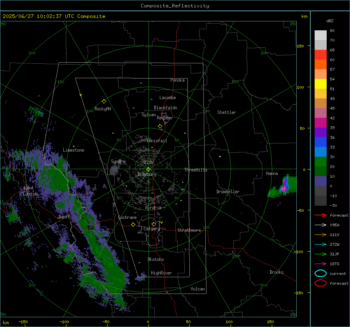
Task: Click the HighRiver town label
Action: click(x=161, y=273)
